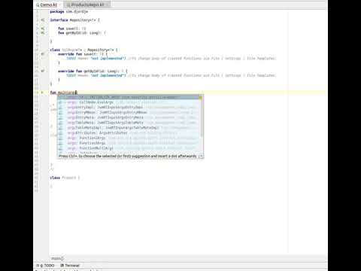Switch to the ProductsRepo.kt editor tab

coord(86,5)
